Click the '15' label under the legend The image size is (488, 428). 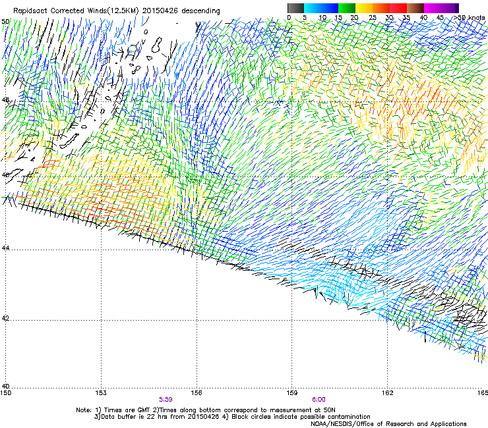(x=338, y=18)
